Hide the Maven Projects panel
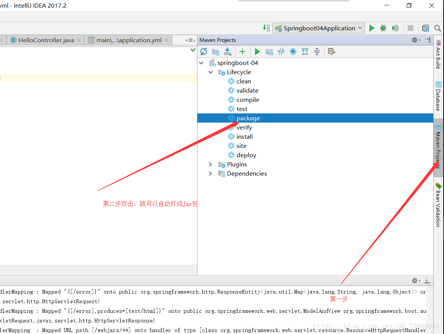 tap(427, 40)
